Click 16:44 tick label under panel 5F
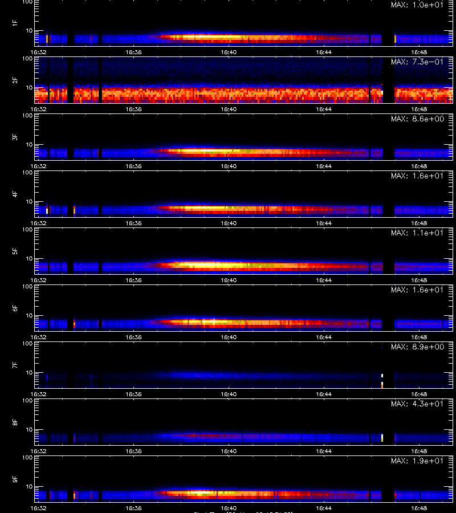 point(324,280)
